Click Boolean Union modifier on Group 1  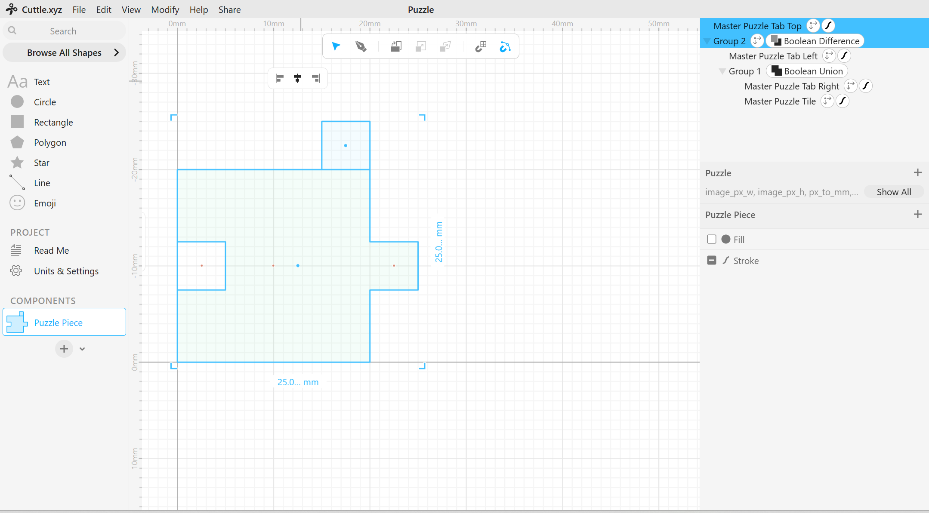click(807, 71)
